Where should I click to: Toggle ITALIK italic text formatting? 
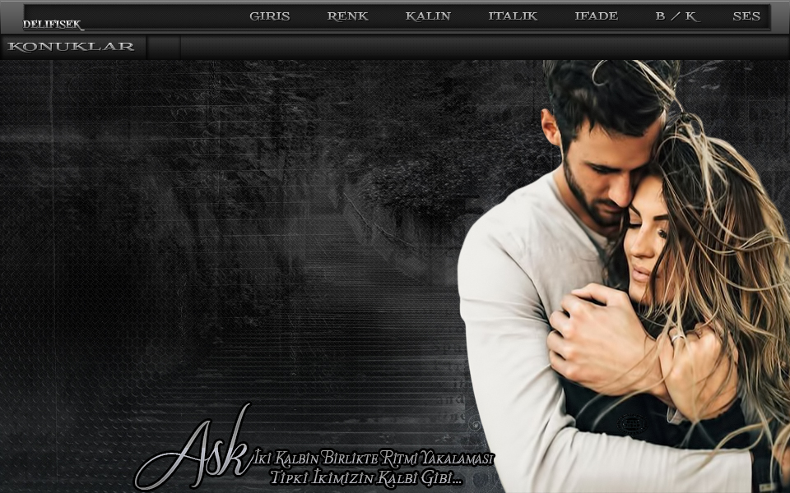512,16
